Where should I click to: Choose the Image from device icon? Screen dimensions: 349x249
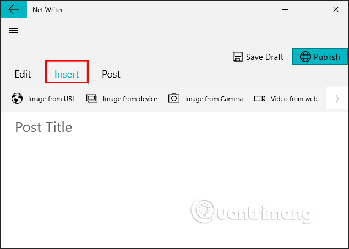coord(92,98)
